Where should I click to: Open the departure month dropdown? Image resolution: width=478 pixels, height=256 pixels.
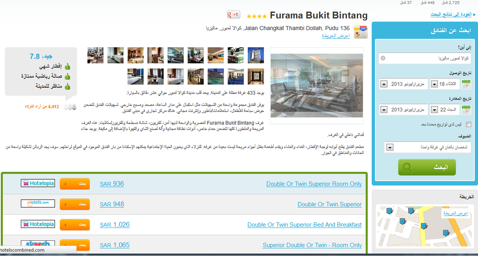pyautogui.click(x=404, y=110)
